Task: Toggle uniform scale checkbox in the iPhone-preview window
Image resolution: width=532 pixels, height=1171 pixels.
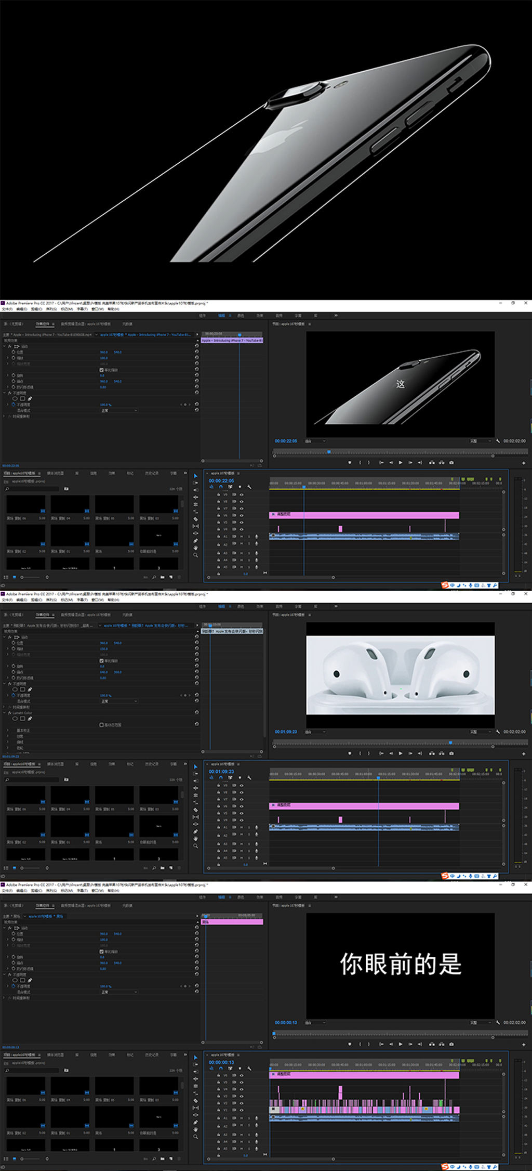Action: coord(101,370)
